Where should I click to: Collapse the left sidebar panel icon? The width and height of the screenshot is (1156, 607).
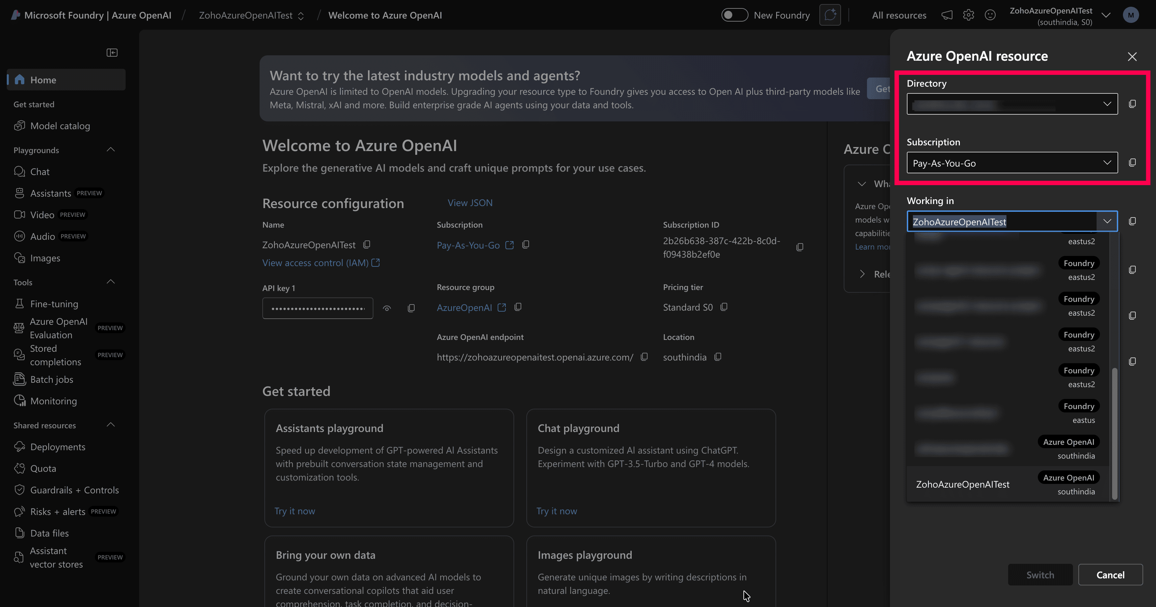click(112, 53)
